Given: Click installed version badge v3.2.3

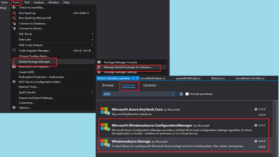Looking at the screenshot, I should click(260, 125).
